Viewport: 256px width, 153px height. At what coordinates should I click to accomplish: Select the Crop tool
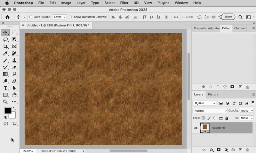[5, 47]
